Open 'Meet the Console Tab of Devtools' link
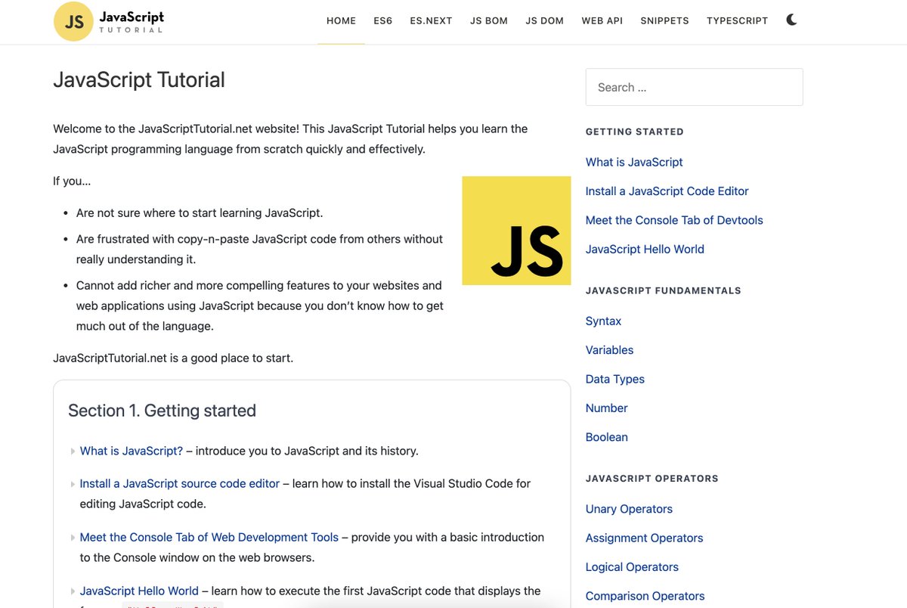 point(674,219)
